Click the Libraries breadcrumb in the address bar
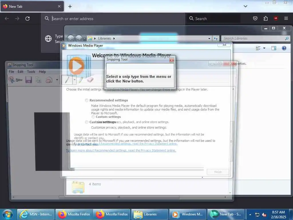The image size is (293, 220). 104,38
